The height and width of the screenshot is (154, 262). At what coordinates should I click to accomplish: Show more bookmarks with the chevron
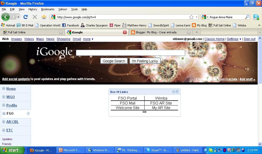point(259,25)
